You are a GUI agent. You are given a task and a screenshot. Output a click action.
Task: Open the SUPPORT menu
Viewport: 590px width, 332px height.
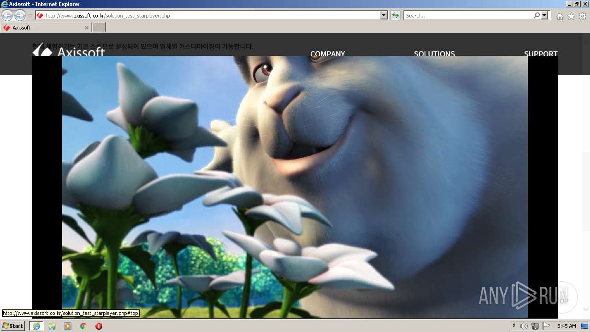click(541, 53)
